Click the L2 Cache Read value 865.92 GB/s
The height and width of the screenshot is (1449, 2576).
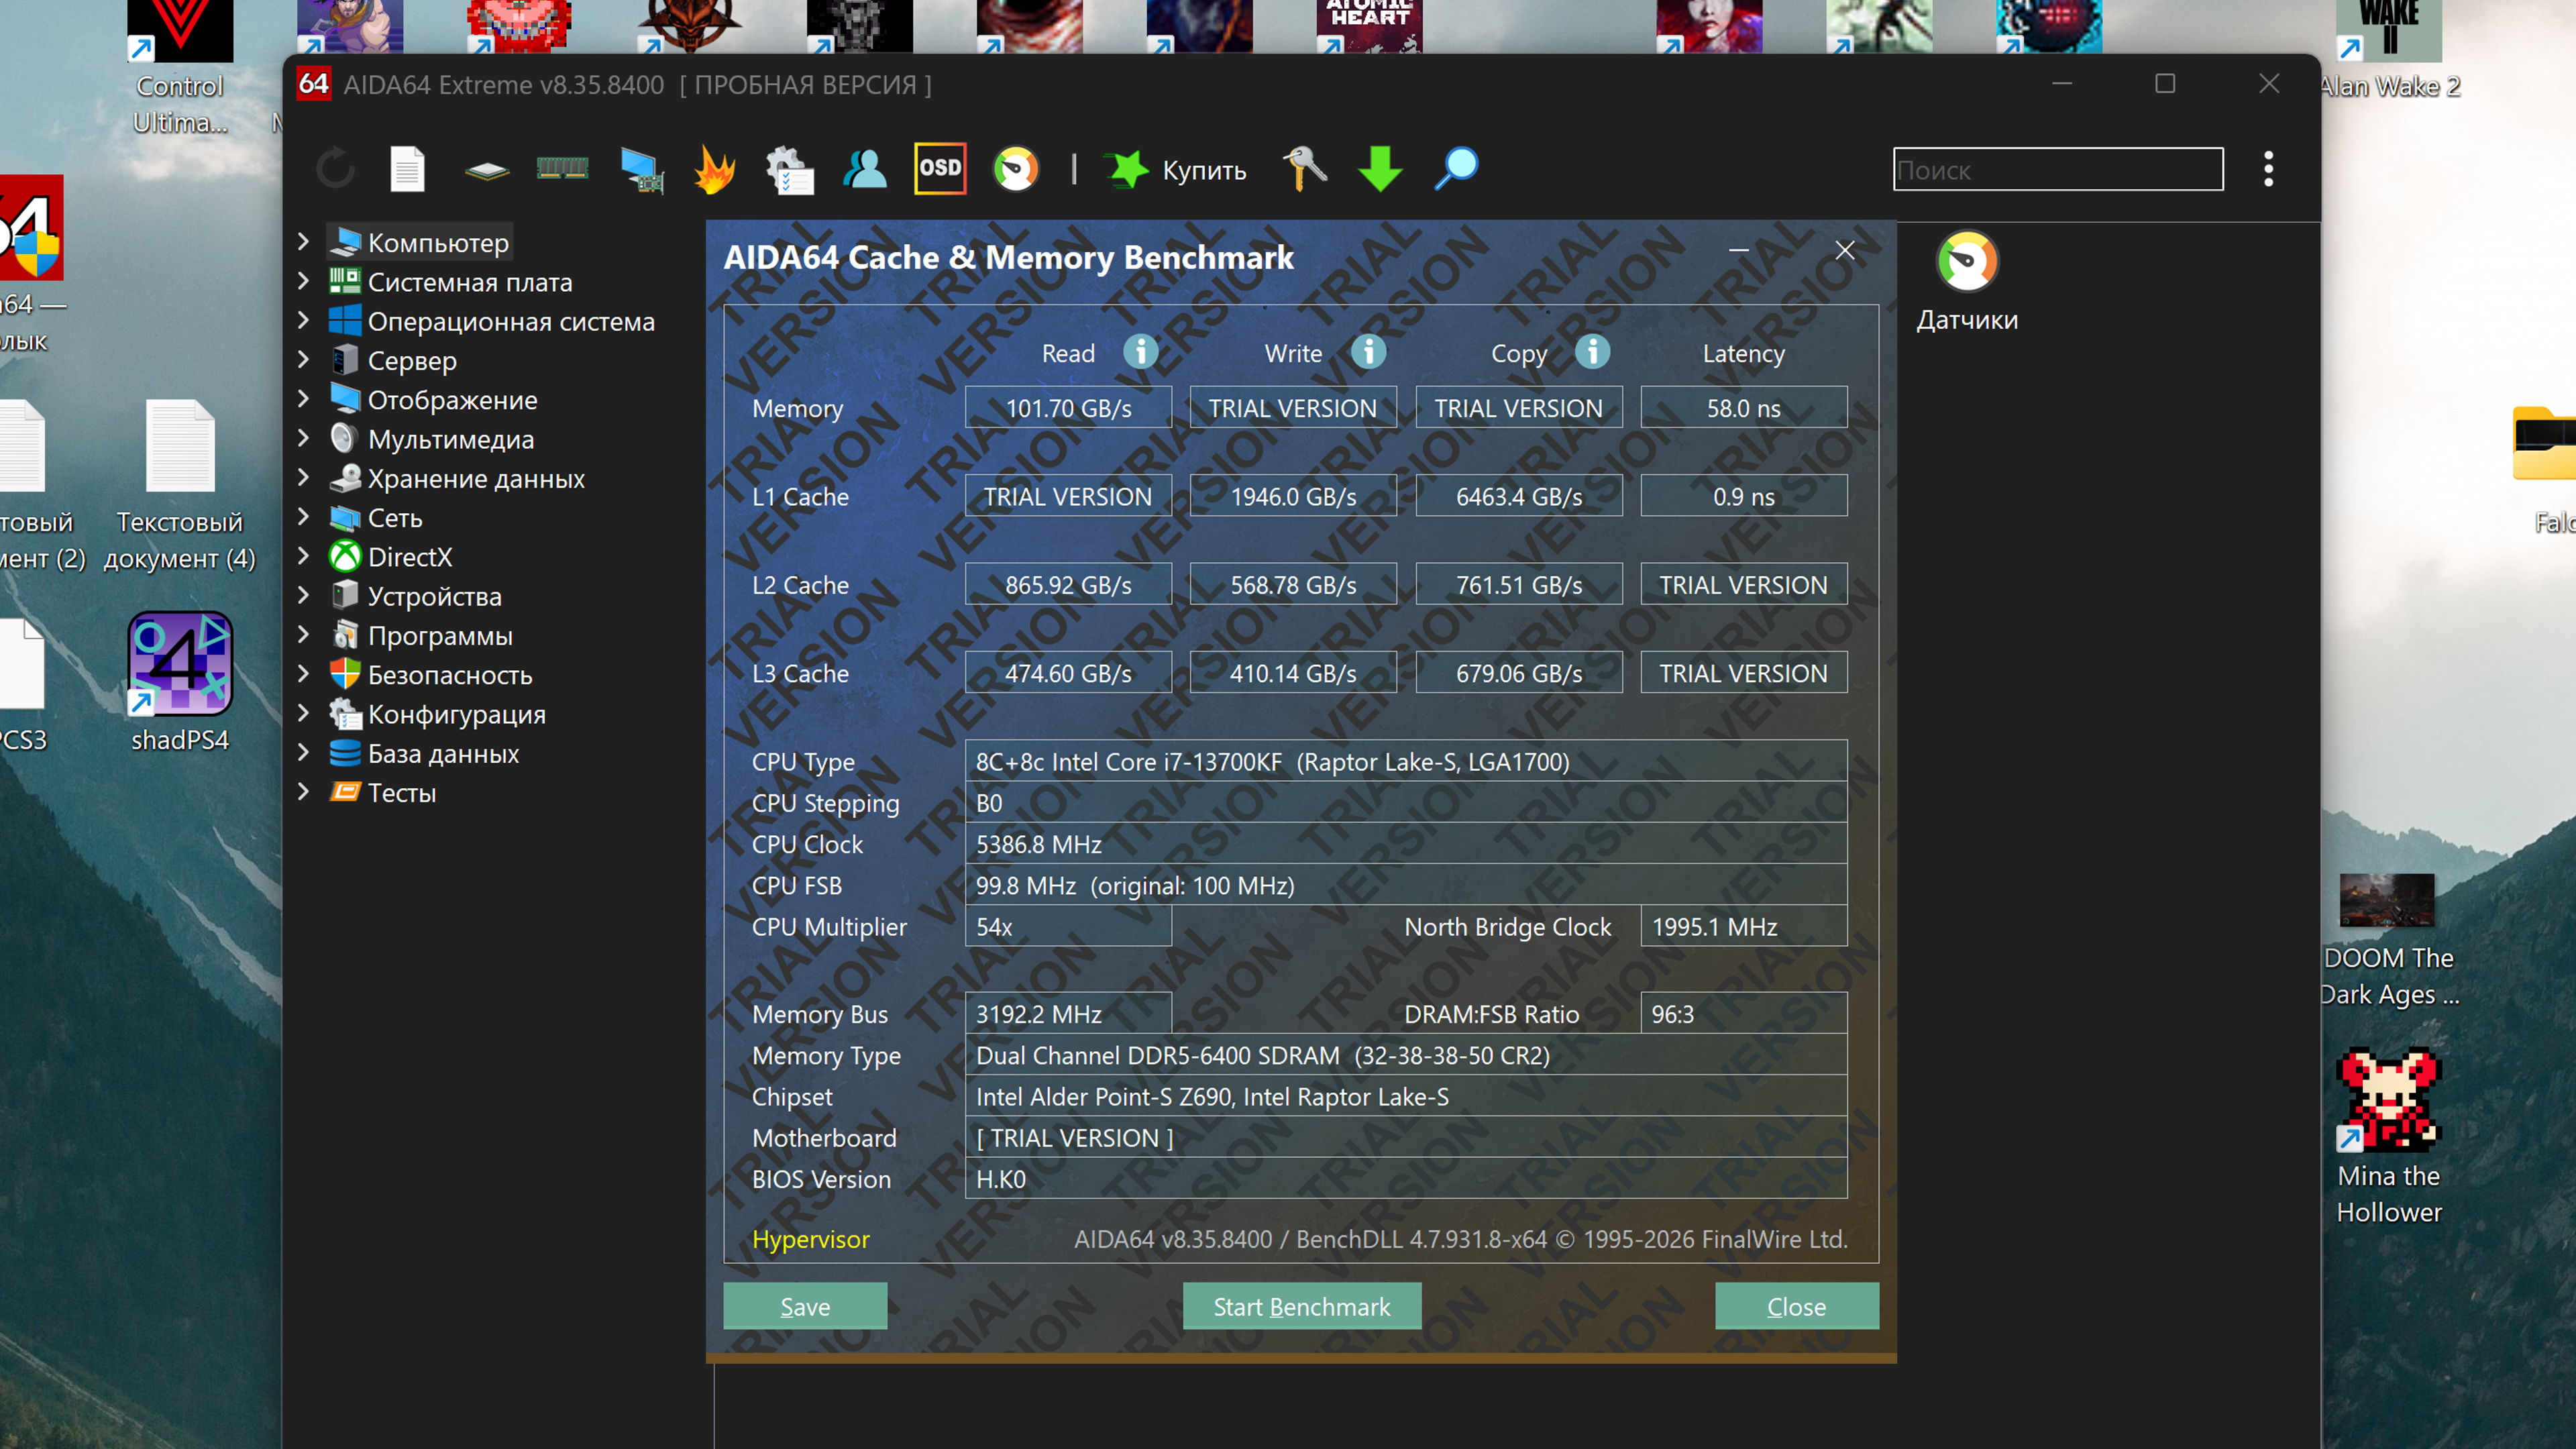click(x=1068, y=584)
